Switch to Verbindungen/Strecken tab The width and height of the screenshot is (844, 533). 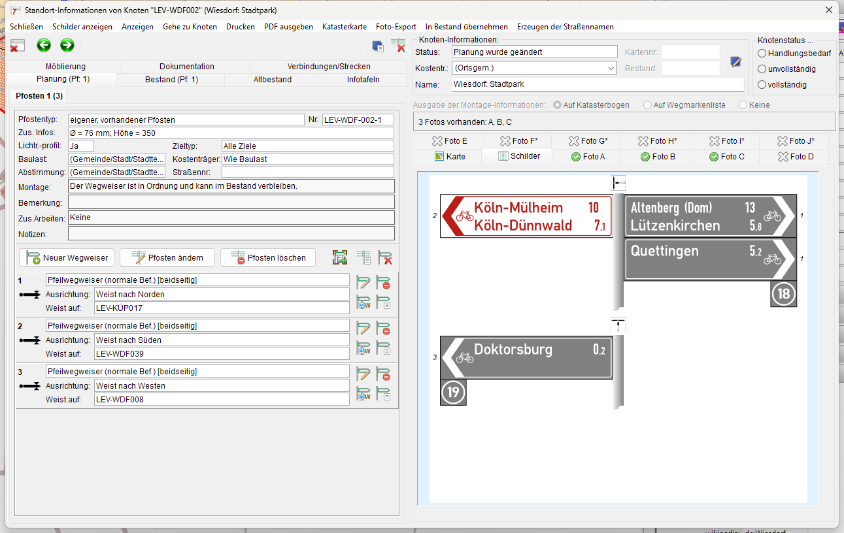click(x=329, y=67)
